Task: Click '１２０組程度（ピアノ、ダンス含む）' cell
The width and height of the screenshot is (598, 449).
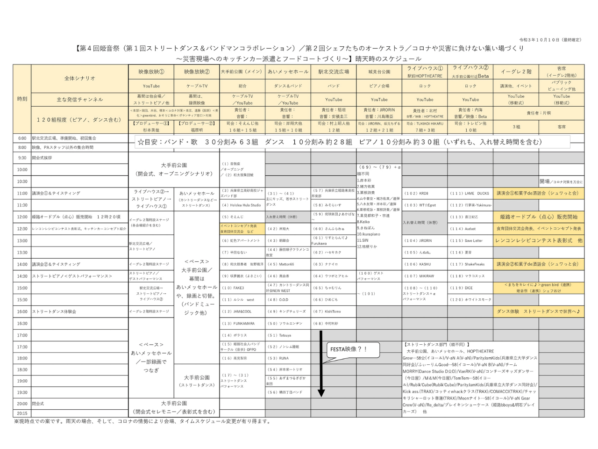Action: (79, 120)
